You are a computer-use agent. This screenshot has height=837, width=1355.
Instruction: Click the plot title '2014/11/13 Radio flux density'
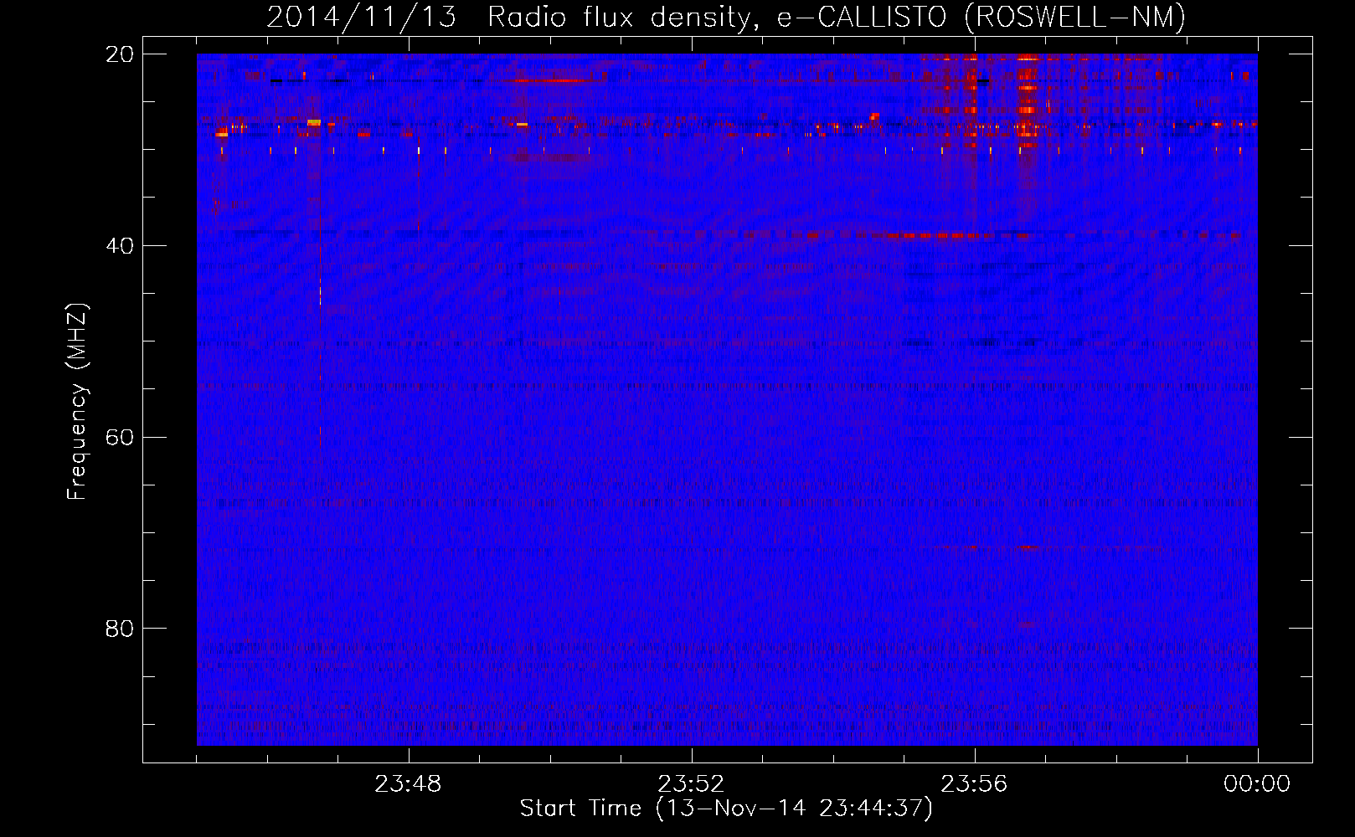[x=726, y=18]
